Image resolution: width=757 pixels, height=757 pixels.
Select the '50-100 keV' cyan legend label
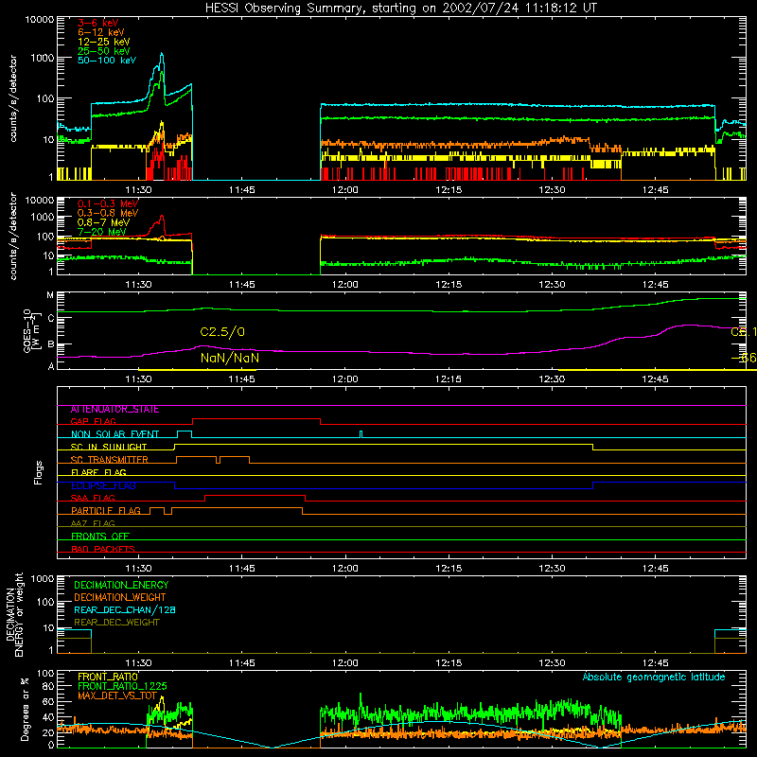[106, 61]
